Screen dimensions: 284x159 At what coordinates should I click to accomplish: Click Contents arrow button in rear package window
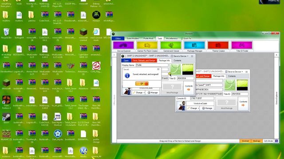[x=243, y=104]
